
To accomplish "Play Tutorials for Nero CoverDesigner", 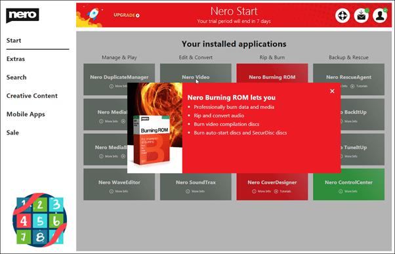I will click(282, 191).
